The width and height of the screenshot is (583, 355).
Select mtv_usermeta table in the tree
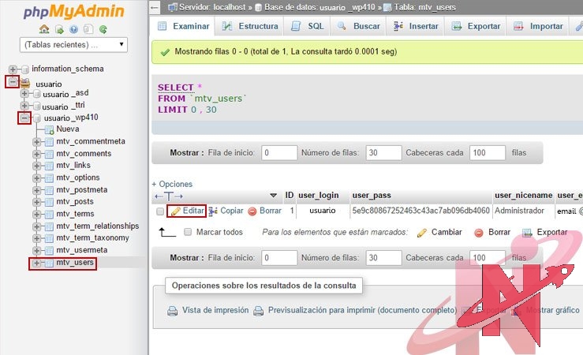(81, 250)
